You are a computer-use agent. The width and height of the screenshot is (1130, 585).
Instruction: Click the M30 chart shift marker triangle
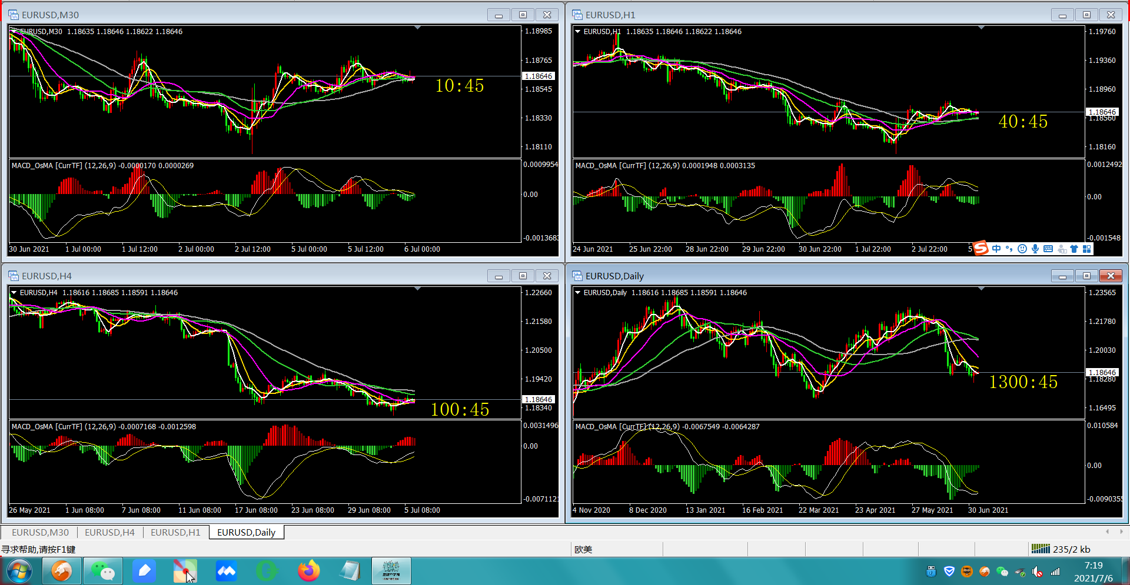pos(417,28)
